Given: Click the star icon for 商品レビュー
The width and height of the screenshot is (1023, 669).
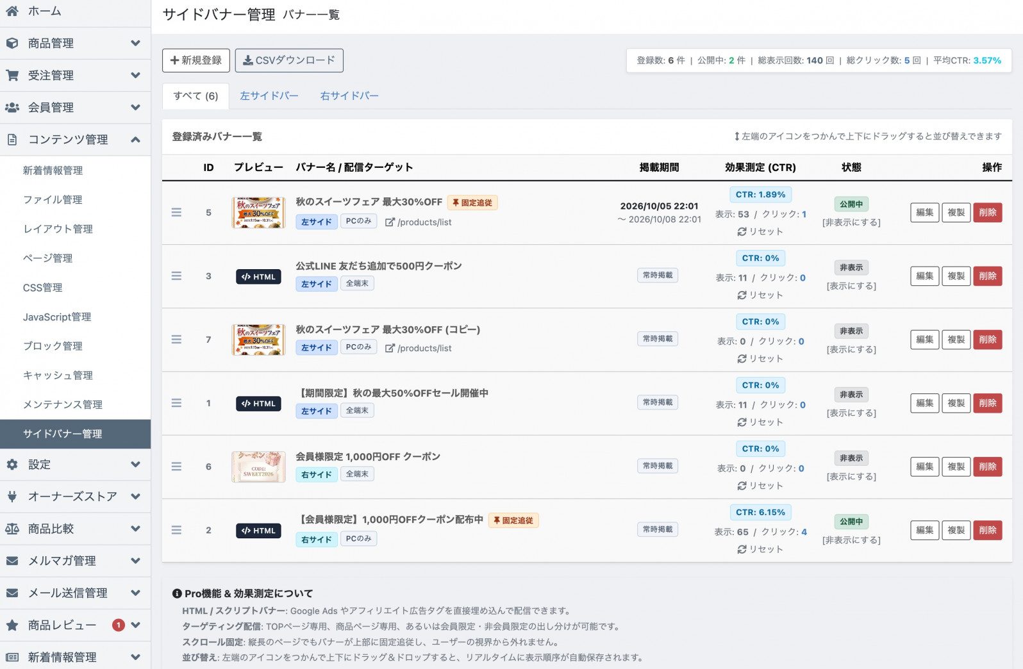Looking at the screenshot, I should [12, 625].
